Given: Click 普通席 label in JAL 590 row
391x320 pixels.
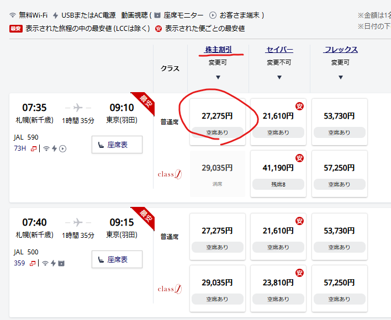Looking at the screenshot, I should 170,122.
